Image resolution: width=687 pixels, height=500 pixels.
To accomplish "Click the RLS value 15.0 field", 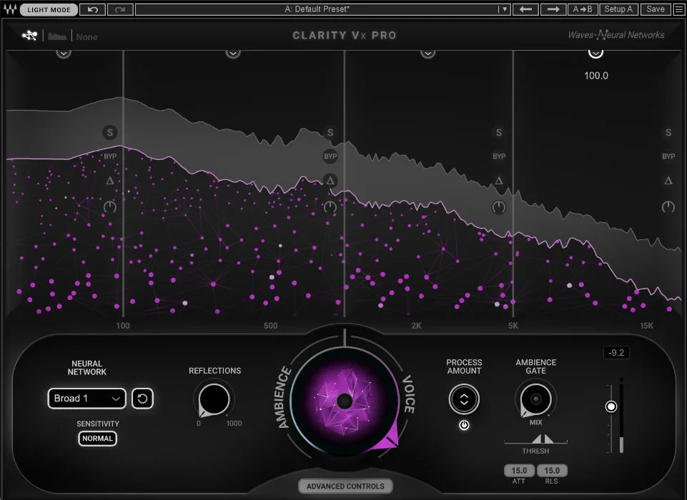I will (552, 470).
